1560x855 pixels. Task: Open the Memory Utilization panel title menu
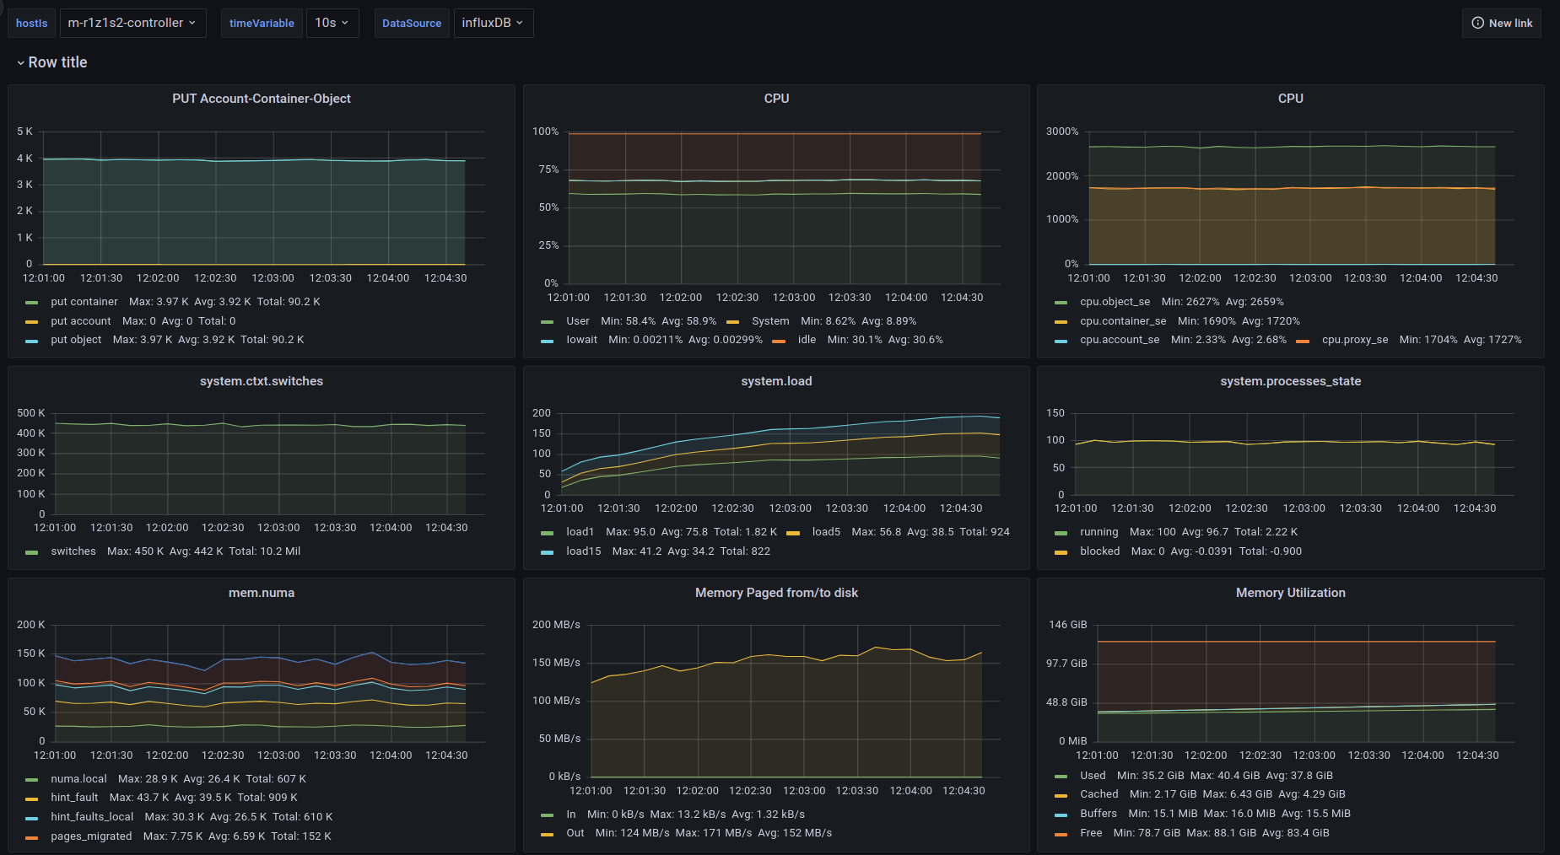pyautogui.click(x=1290, y=593)
